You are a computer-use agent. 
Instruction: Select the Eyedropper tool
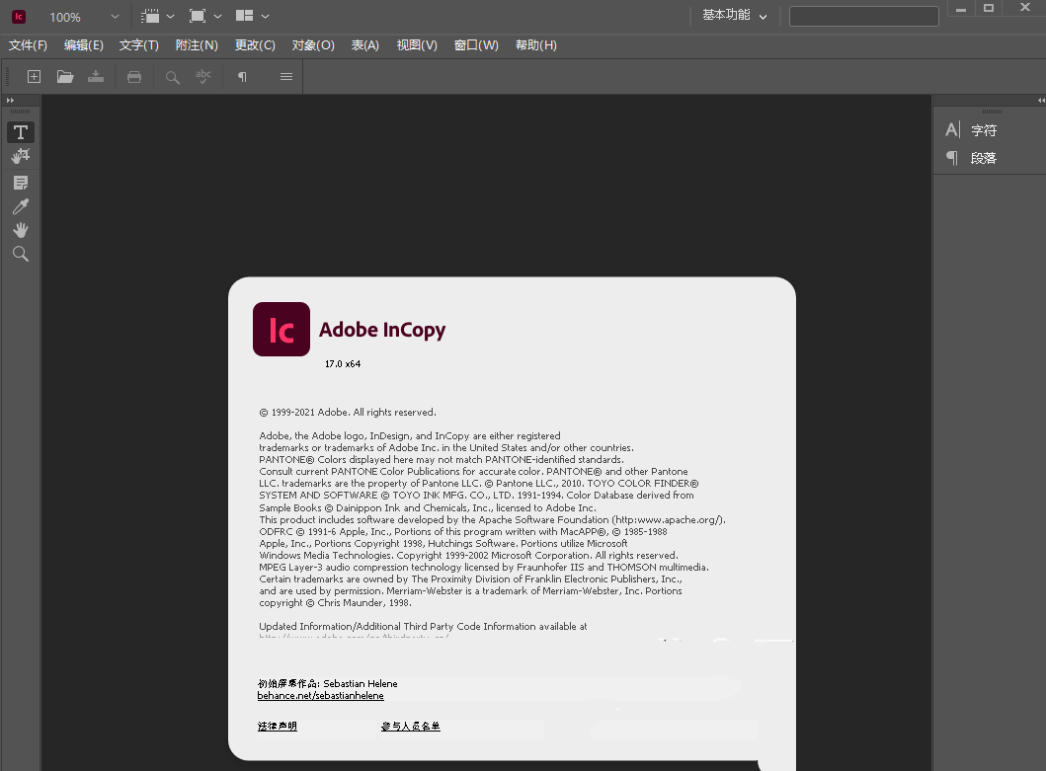click(x=21, y=206)
